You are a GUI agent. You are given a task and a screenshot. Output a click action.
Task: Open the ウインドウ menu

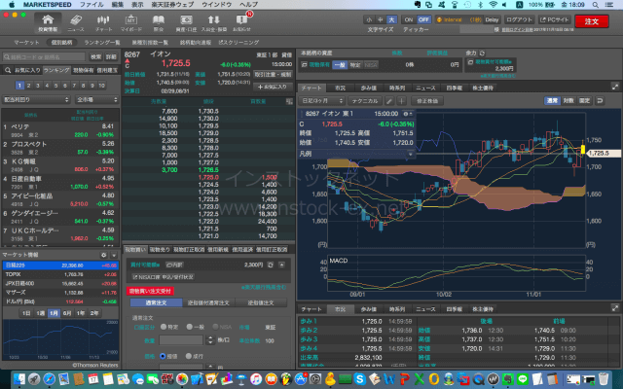tap(216, 5)
